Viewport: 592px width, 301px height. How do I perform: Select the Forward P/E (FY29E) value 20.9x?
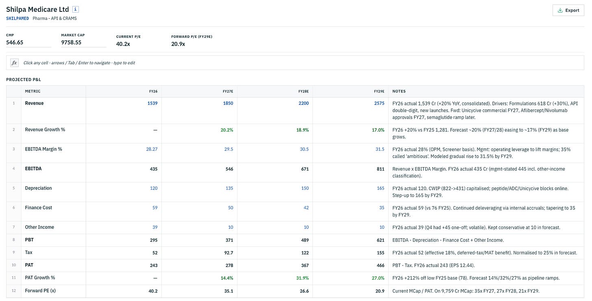pyautogui.click(x=178, y=44)
